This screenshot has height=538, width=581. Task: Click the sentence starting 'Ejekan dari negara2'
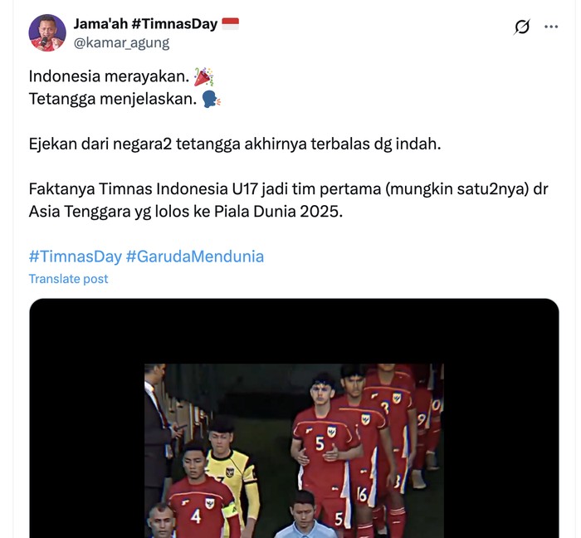[235, 144]
